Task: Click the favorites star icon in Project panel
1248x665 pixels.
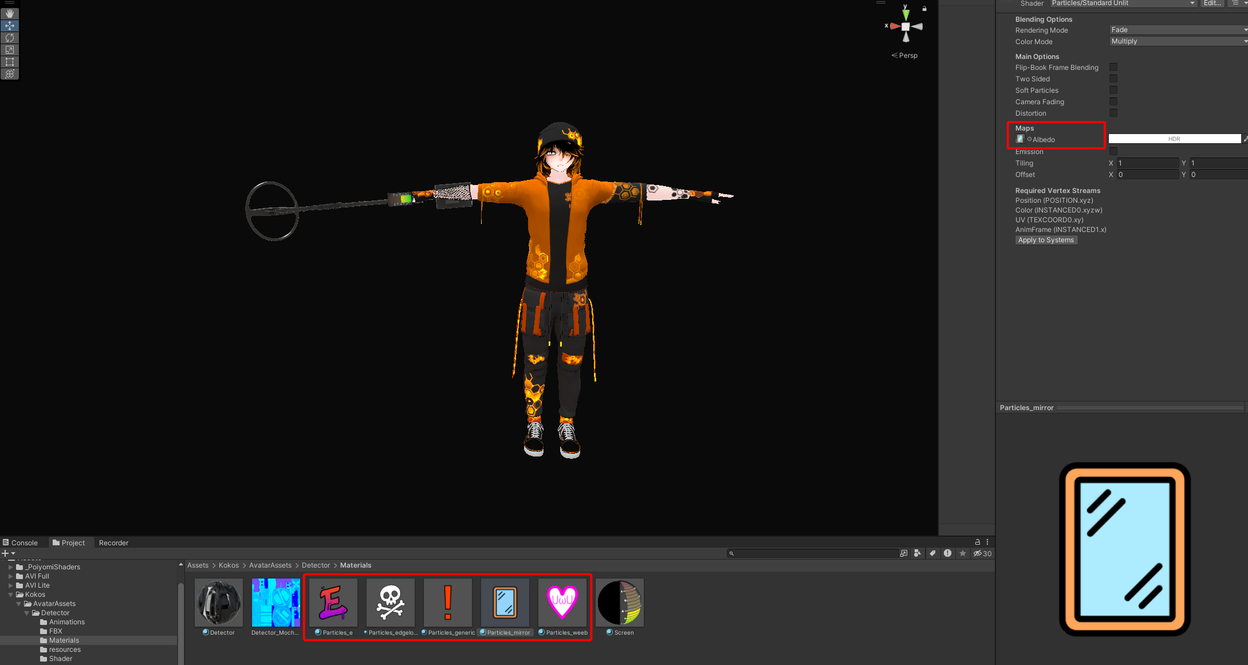Action: [x=963, y=553]
